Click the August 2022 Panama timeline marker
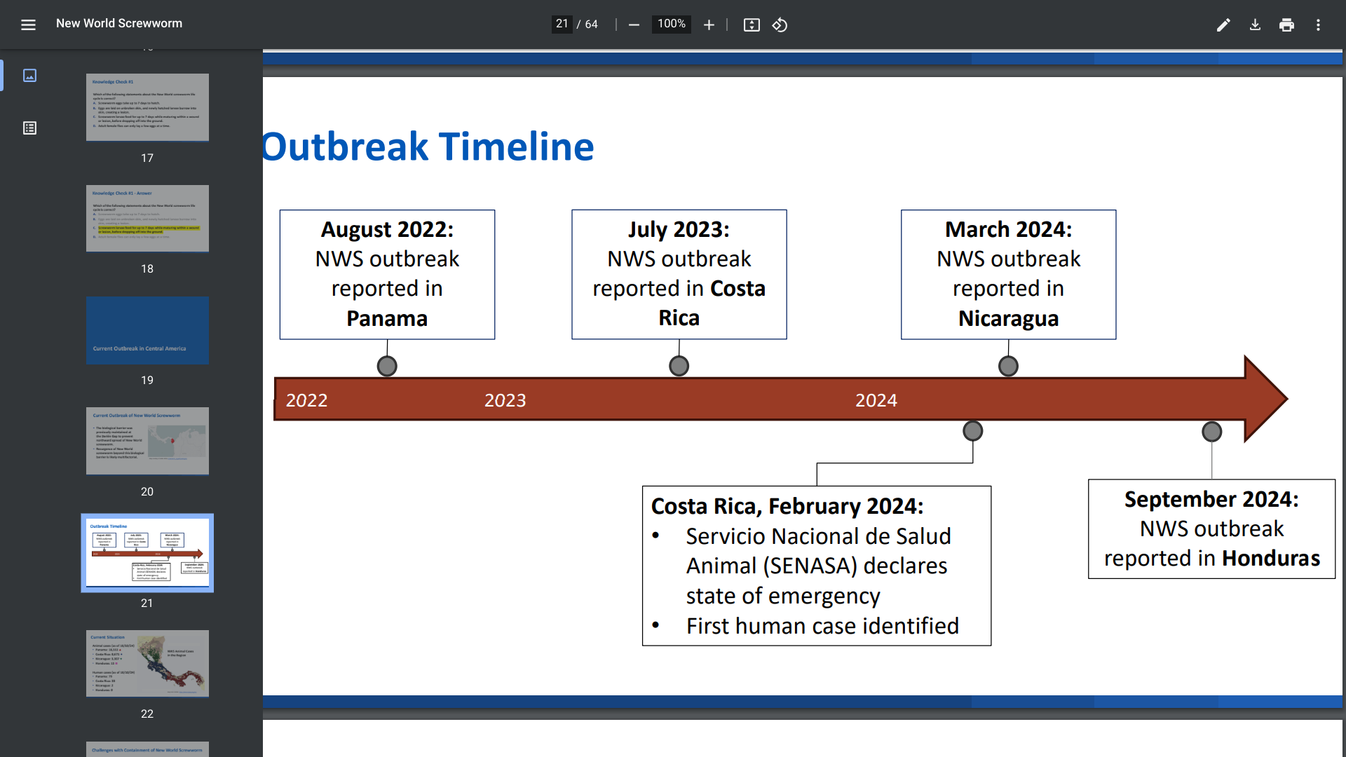 387,366
